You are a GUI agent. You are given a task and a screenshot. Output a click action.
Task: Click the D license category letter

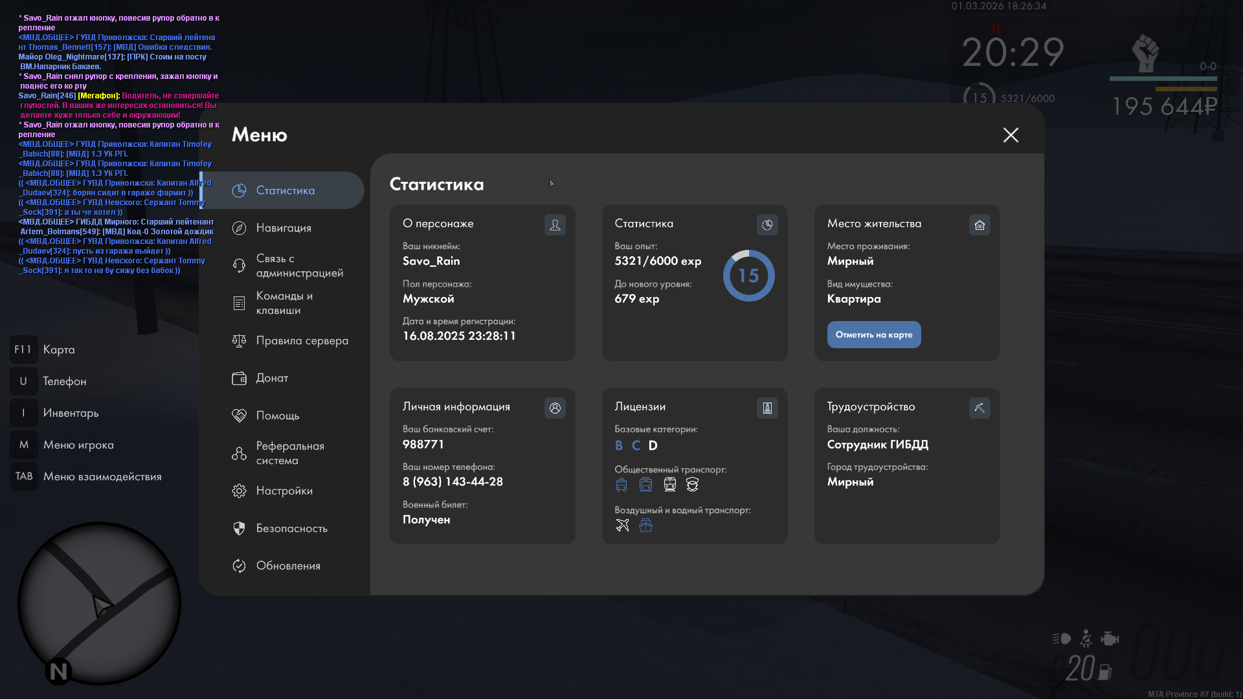click(x=653, y=445)
